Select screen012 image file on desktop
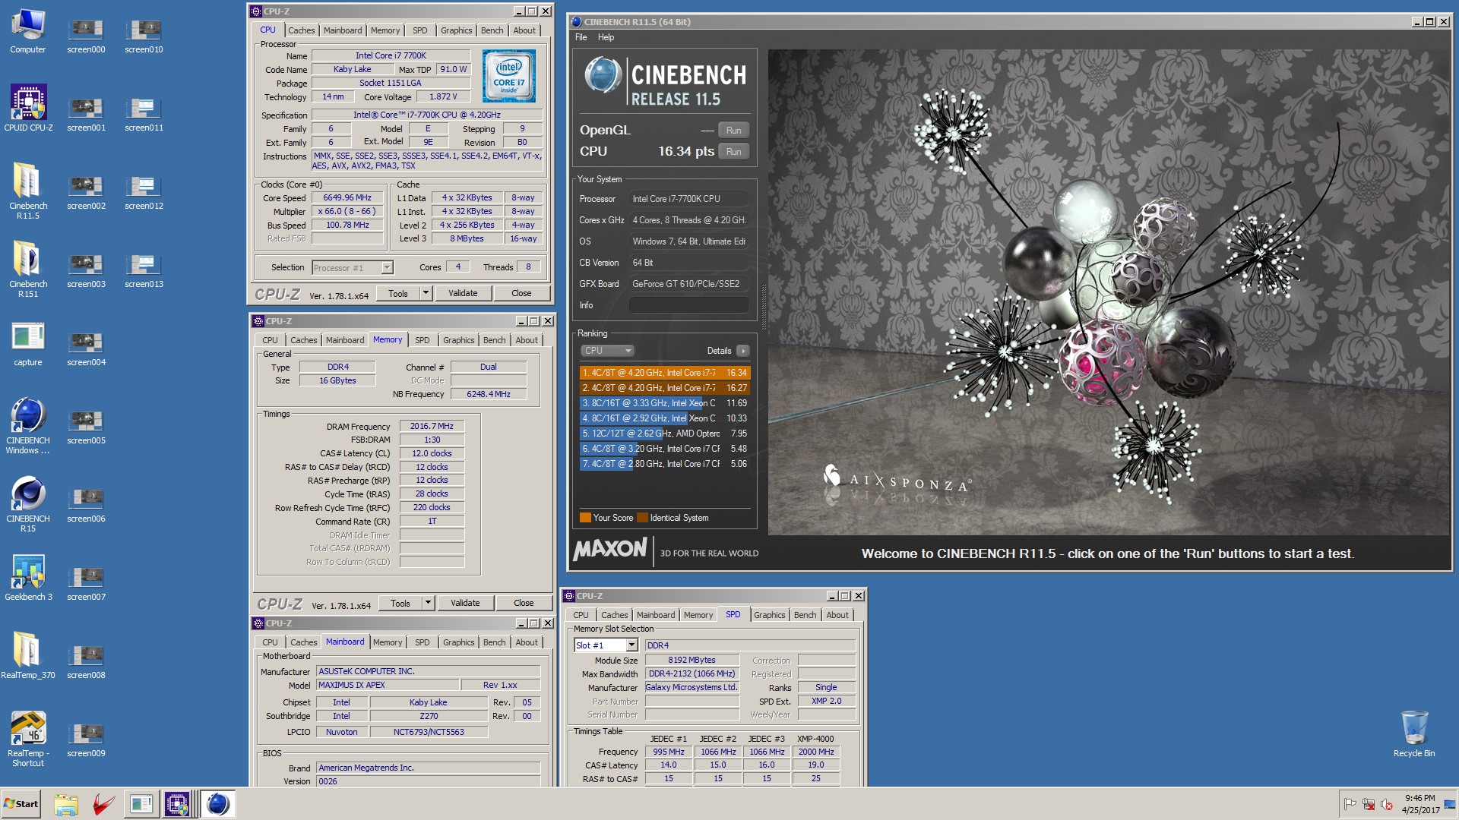The height and width of the screenshot is (820, 1459). (x=144, y=193)
